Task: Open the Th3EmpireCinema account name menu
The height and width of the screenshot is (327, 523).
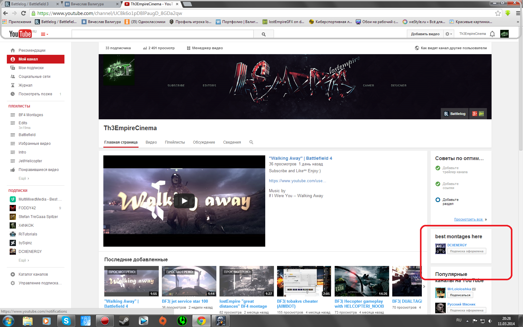Action: tap(472, 34)
